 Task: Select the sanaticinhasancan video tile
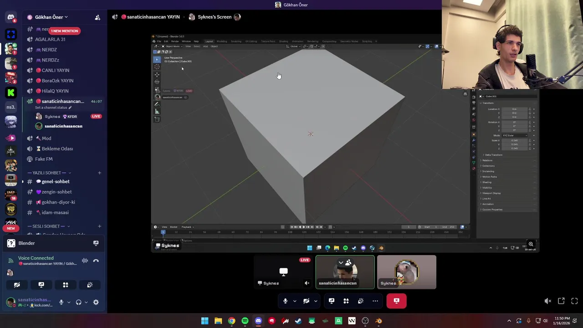pos(345,272)
